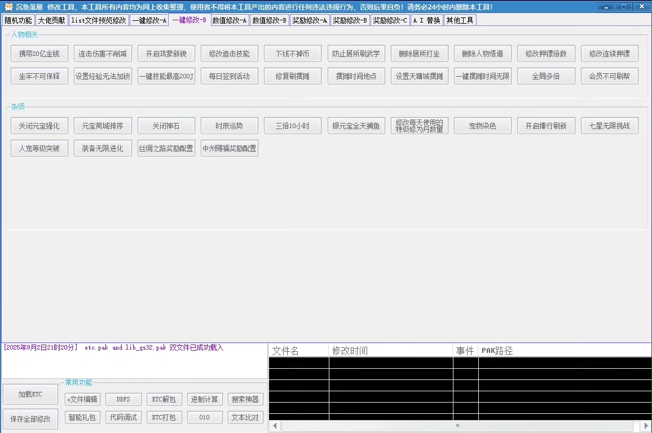652x433 pixels.
Task: Click the app icon in title bar
Action: coord(8,7)
